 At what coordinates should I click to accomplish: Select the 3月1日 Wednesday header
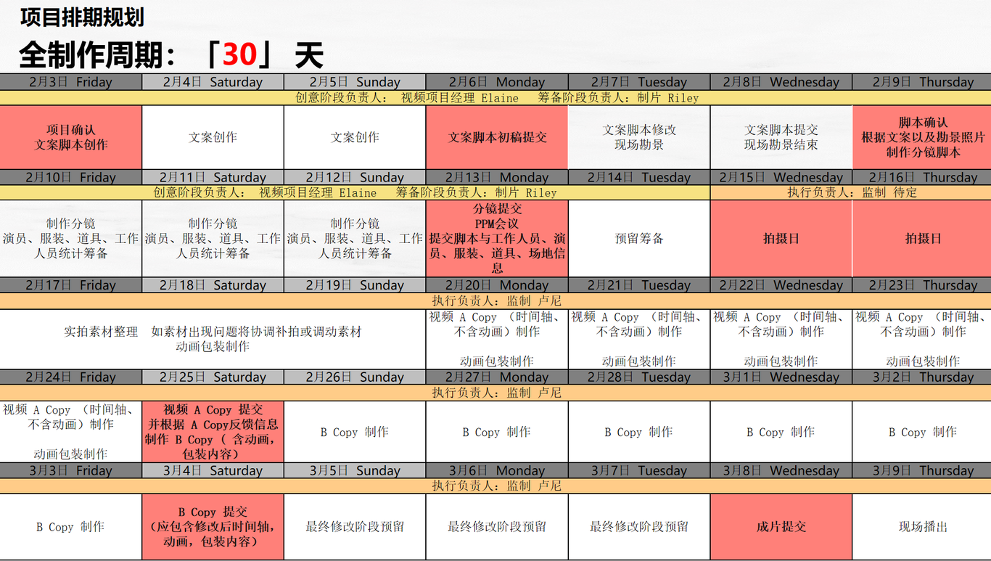coord(781,377)
